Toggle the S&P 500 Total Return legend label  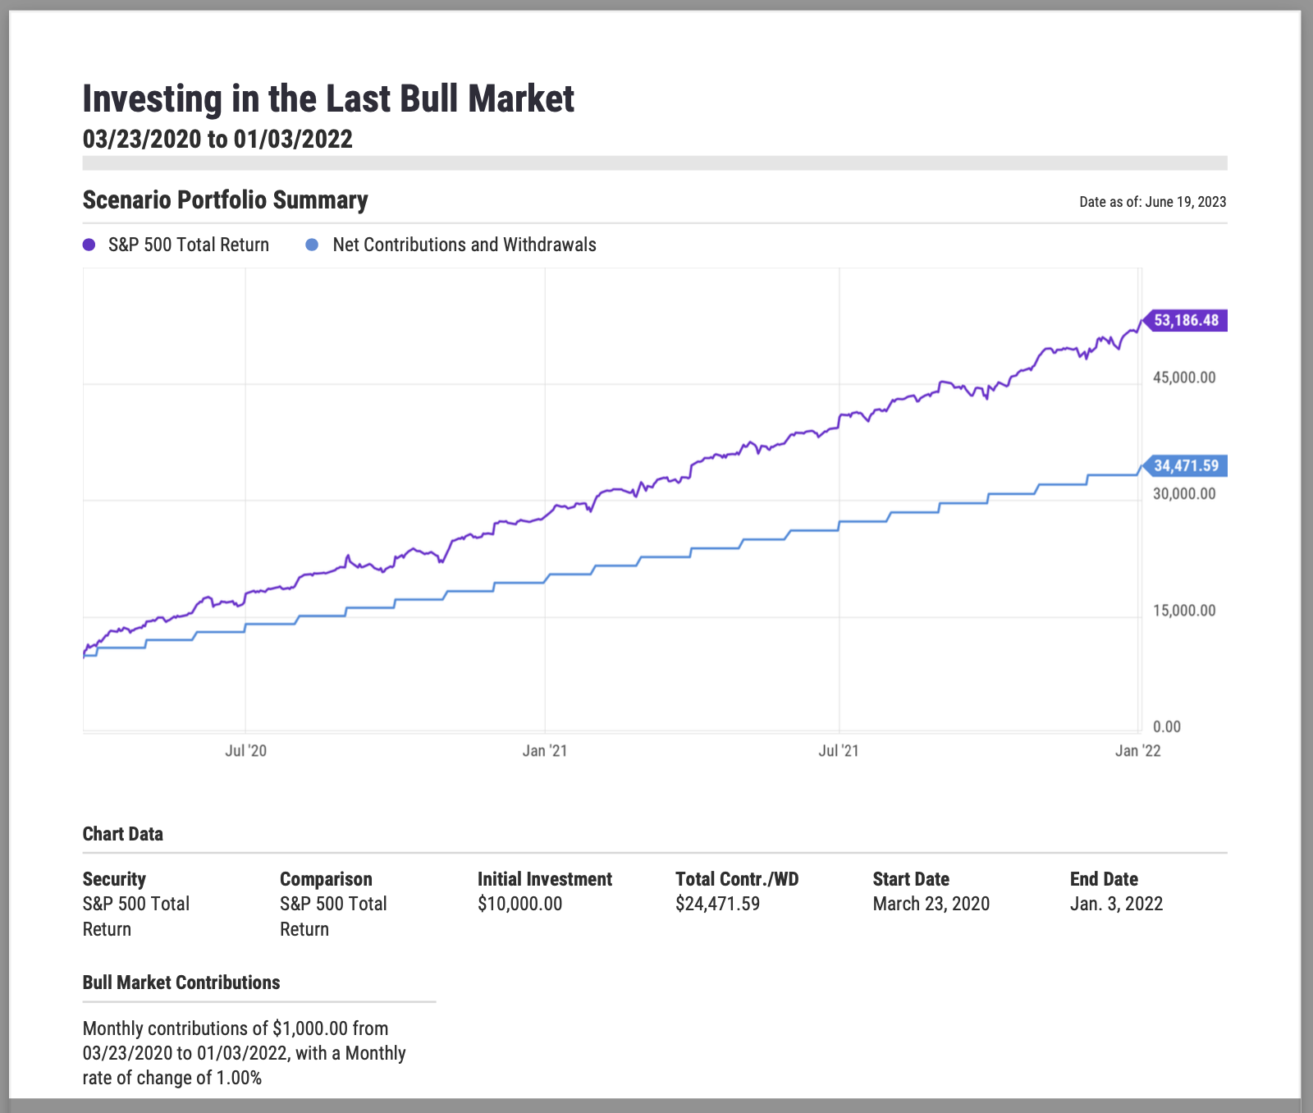pos(188,245)
